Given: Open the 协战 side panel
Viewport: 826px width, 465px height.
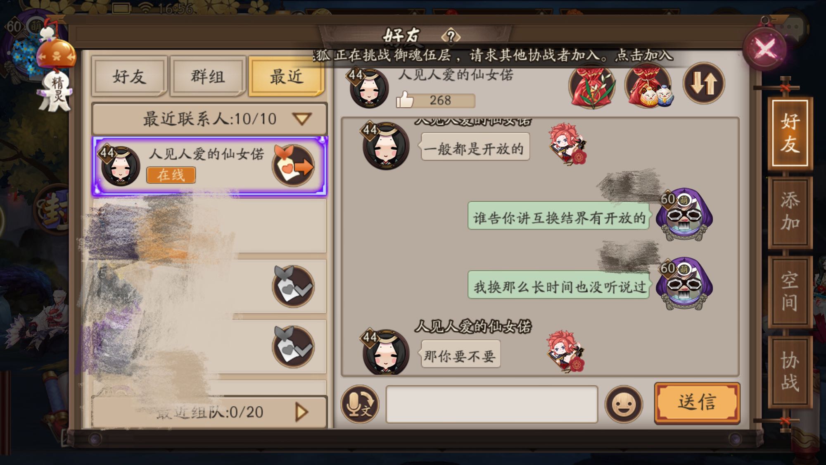Looking at the screenshot, I should [790, 372].
